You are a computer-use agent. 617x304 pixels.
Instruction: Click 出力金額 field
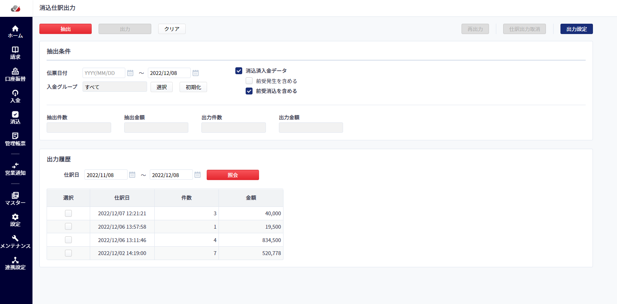click(311, 127)
